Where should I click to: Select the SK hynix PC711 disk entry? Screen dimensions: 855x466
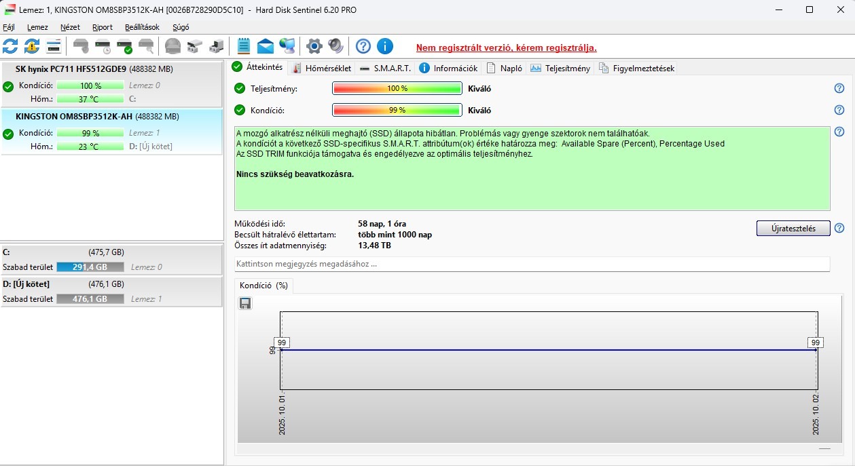(x=111, y=84)
